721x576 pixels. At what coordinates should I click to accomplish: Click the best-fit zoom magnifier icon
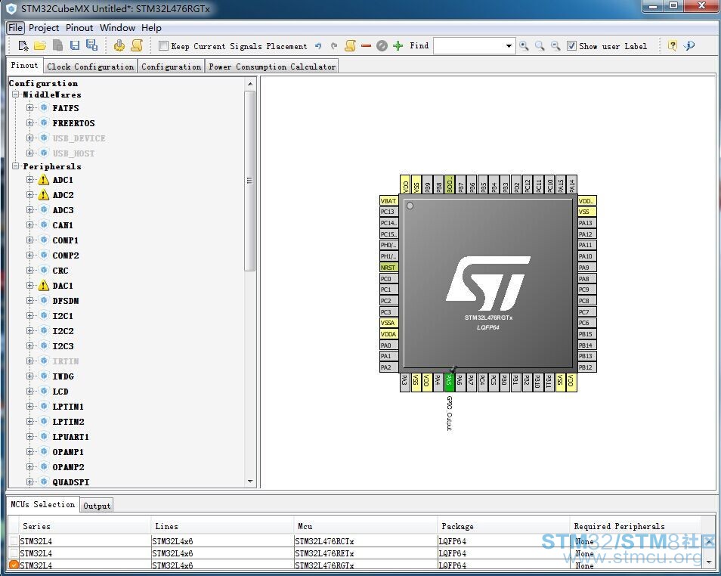pyautogui.click(x=540, y=45)
